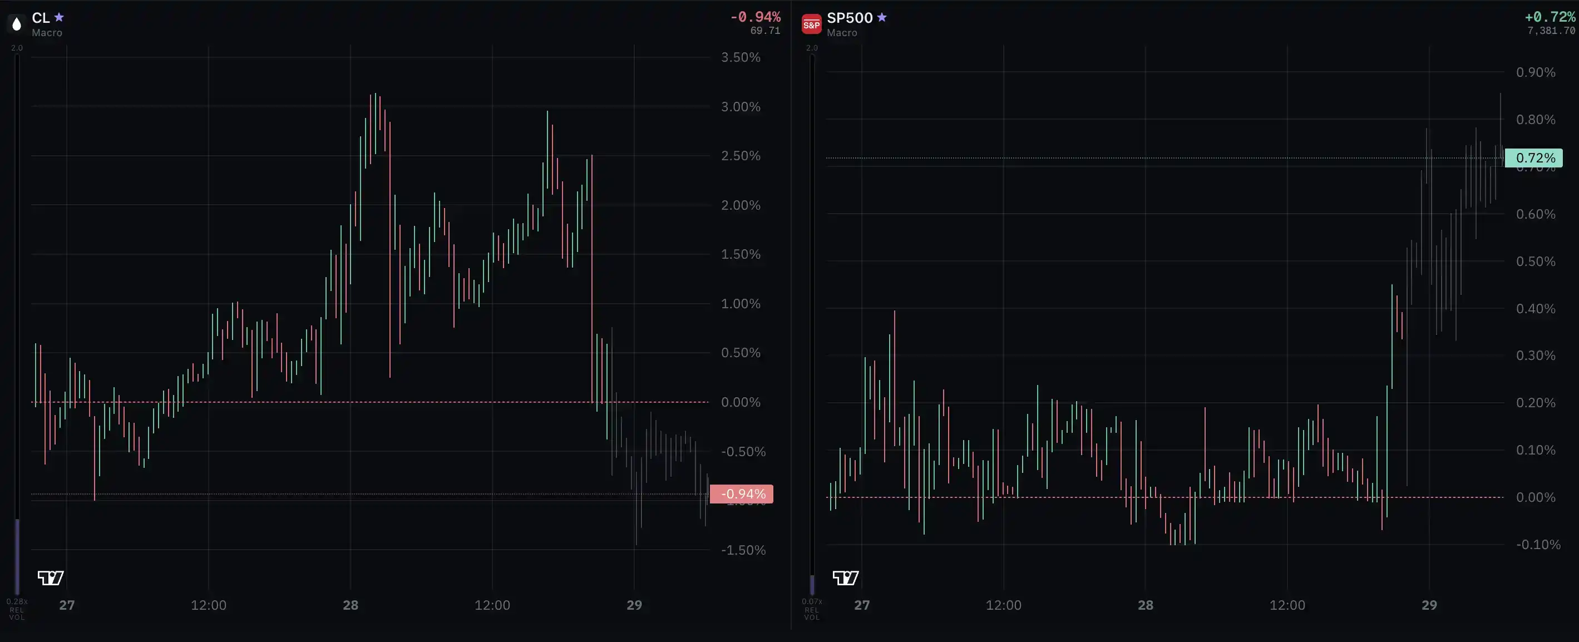Open TradingView logo on SP500 chart

click(x=845, y=577)
